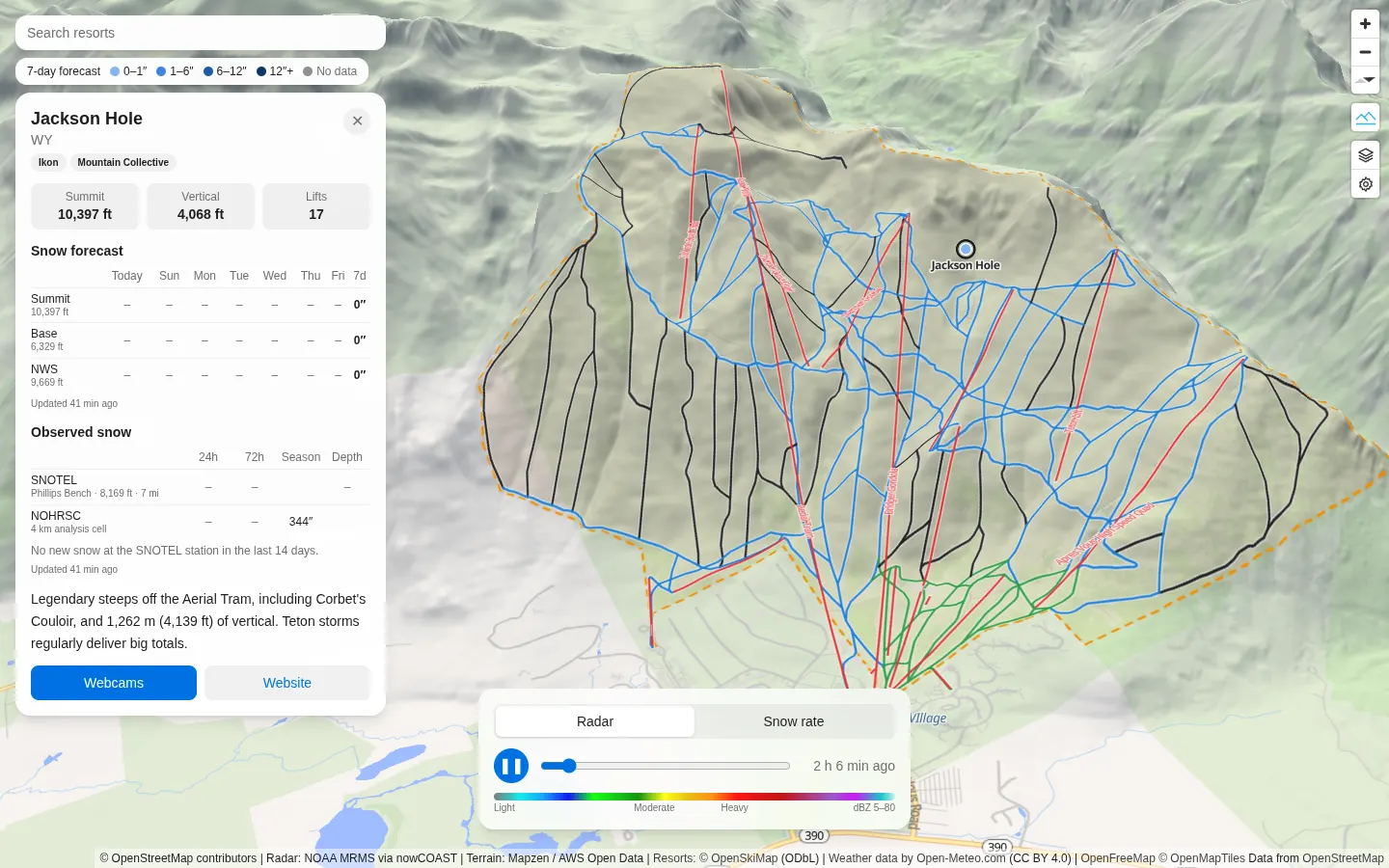Select the Ikon pass tag
This screenshot has width=1389, height=868.
click(x=48, y=162)
